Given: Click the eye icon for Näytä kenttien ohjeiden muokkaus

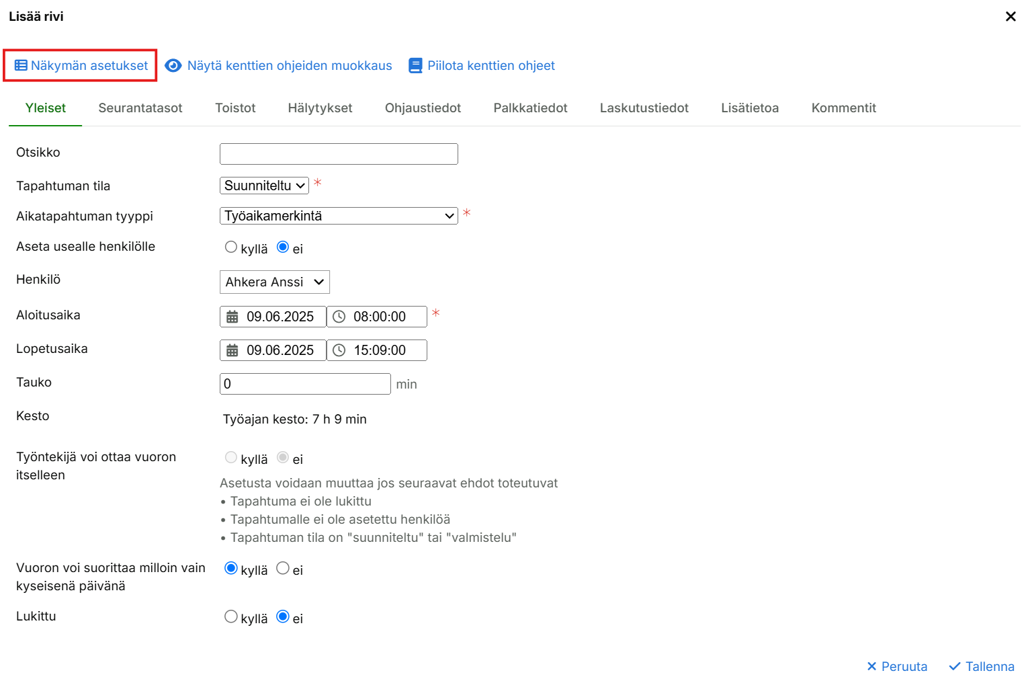Looking at the screenshot, I should [x=173, y=66].
